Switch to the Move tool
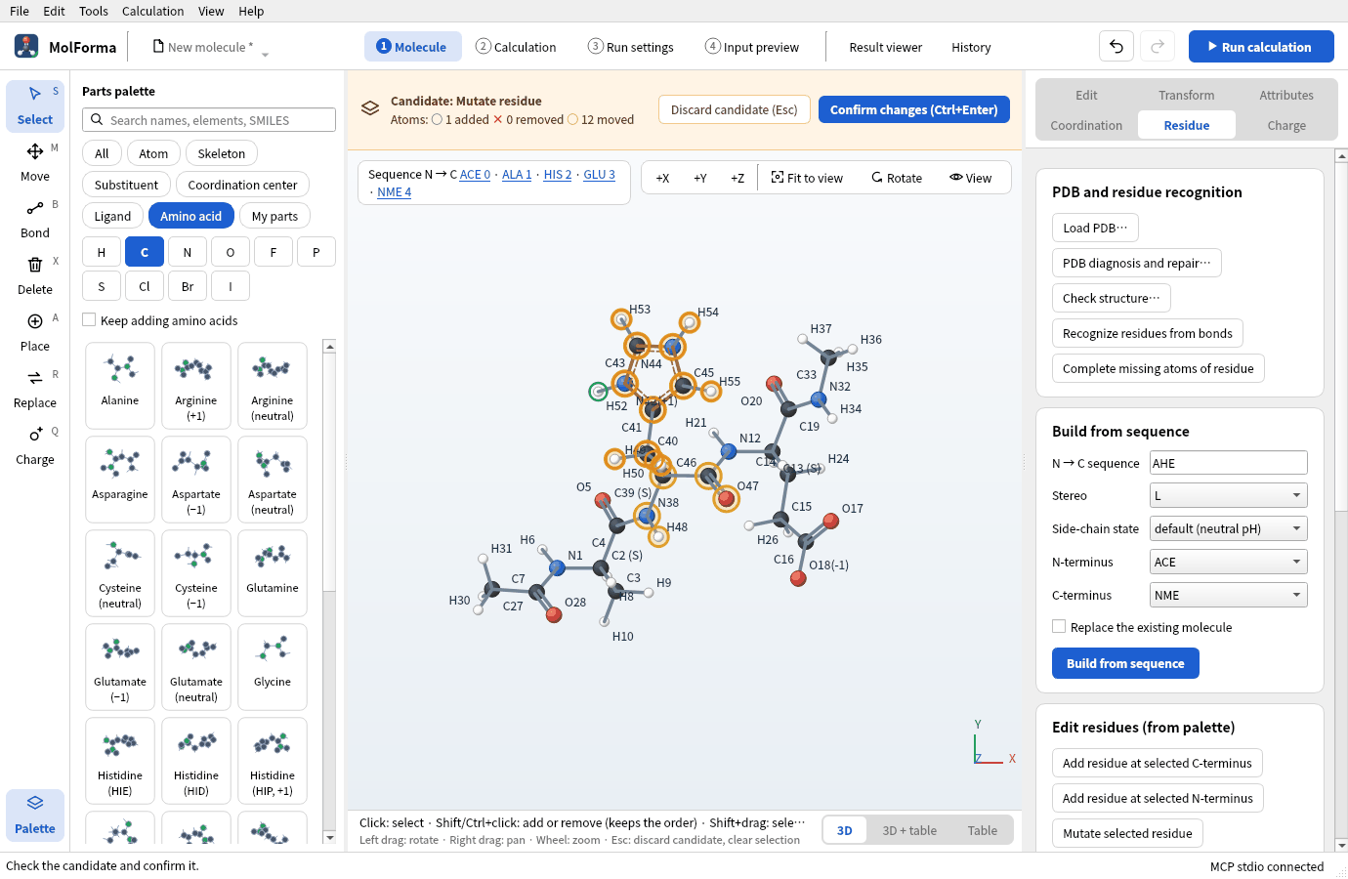This screenshot has height=879, width=1348. 35,162
